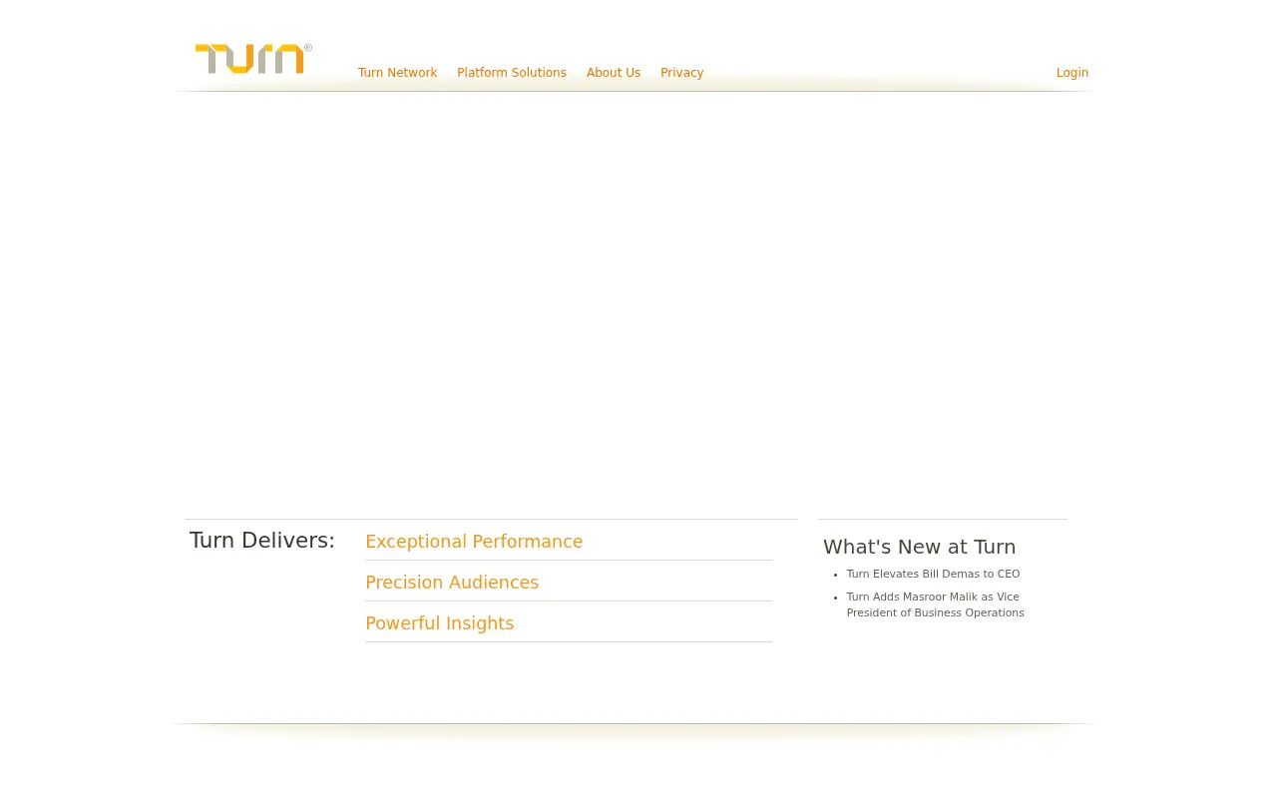The image size is (1277, 798).
Task: Click the "What's New at Turn" heading
Action: pyautogui.click(x=920, y=547)
